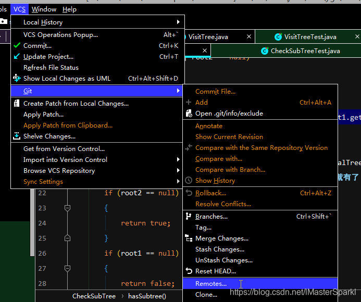The width and height of the screenshot is (361, 302).
Task: Click line number 22 in gutter
Action: click(42, 193)
